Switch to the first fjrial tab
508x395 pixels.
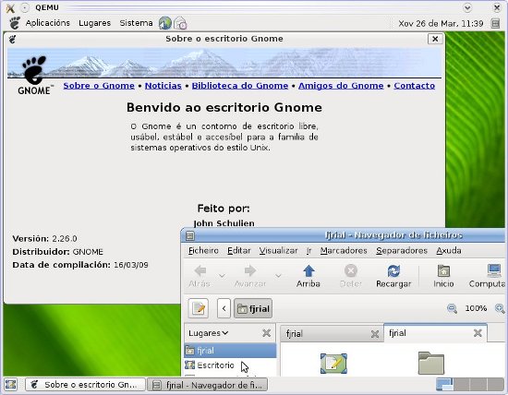[326, 333]
